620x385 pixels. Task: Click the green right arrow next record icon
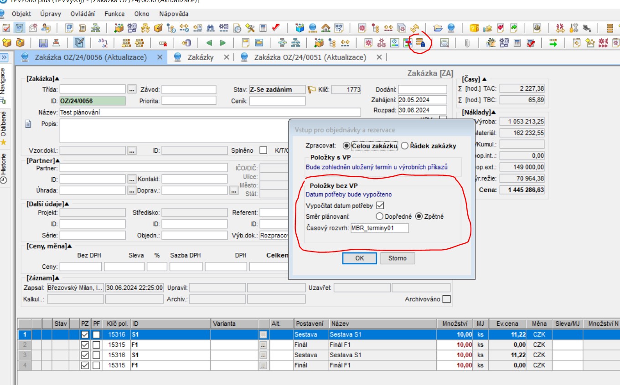tap(223, 43)
